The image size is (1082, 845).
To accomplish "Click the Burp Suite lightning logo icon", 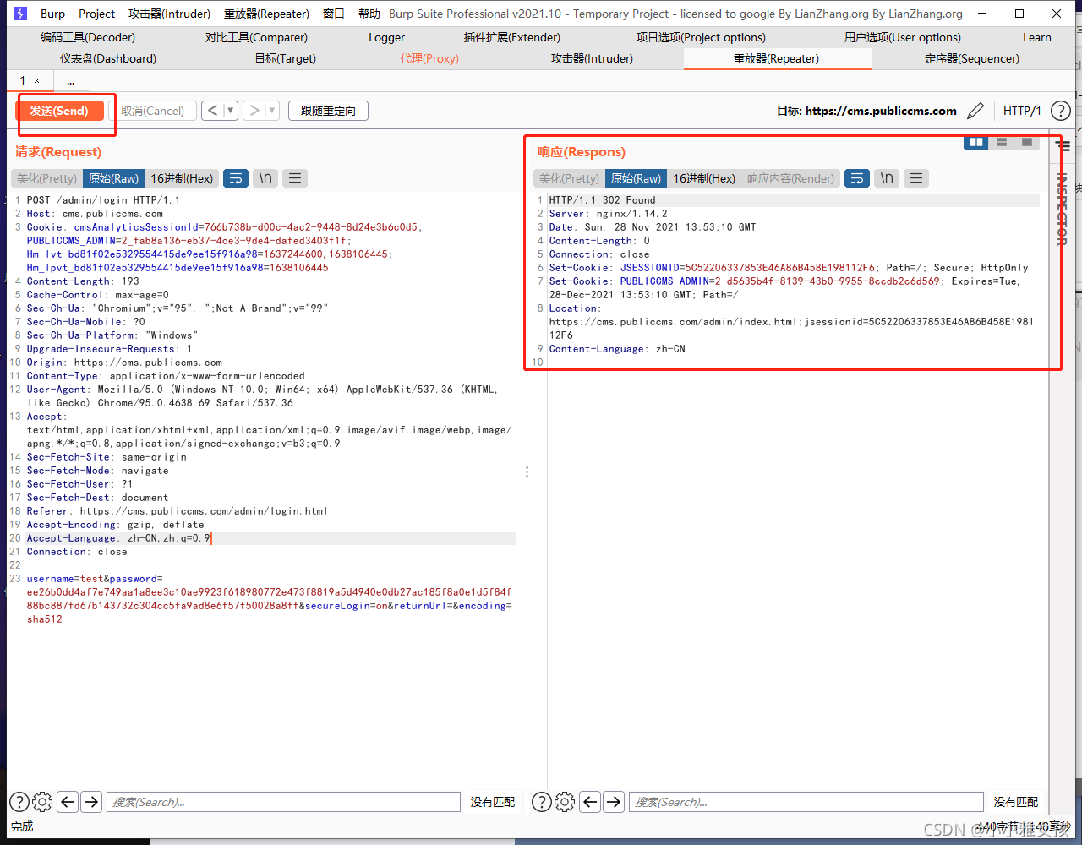I will coord(21,14).
